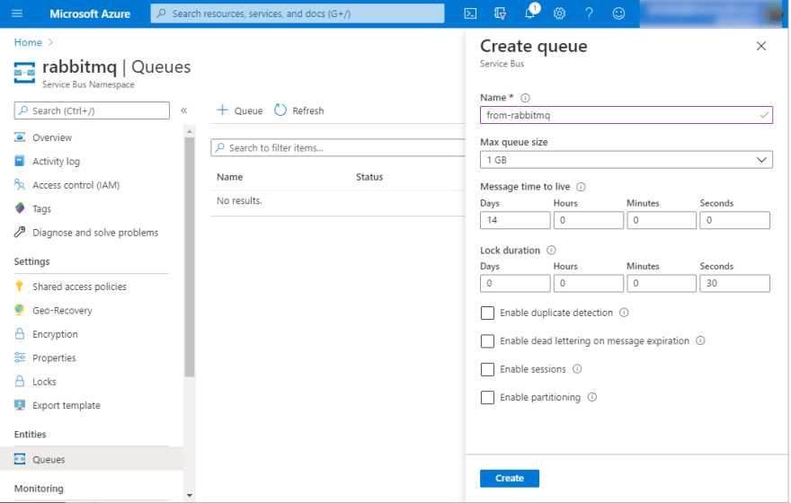
Task: Click the left menu Search (Ctrl+/) box
Action: point(92,110)
